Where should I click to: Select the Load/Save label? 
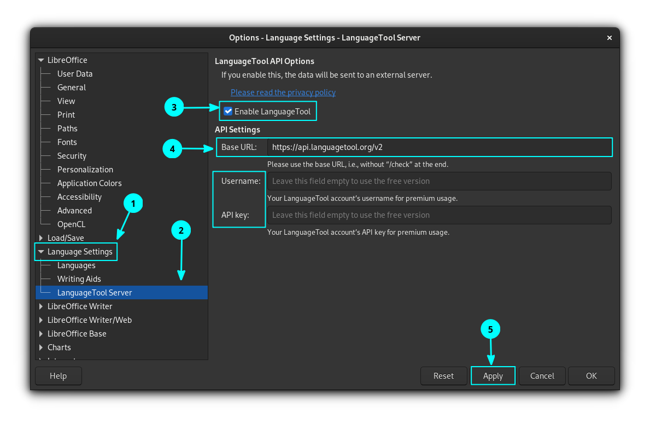[x=66, y=238]
